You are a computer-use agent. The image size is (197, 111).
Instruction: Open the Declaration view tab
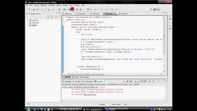click(87, 81)
